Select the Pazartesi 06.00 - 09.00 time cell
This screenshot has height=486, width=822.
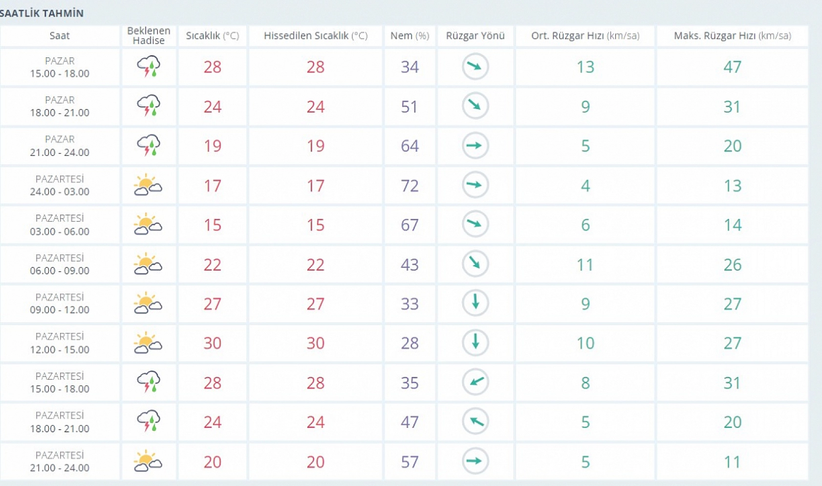click(x=60, y=265)
